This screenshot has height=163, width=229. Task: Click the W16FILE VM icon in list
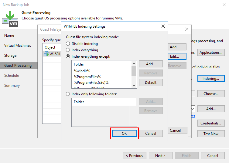[x=46, y=54]
